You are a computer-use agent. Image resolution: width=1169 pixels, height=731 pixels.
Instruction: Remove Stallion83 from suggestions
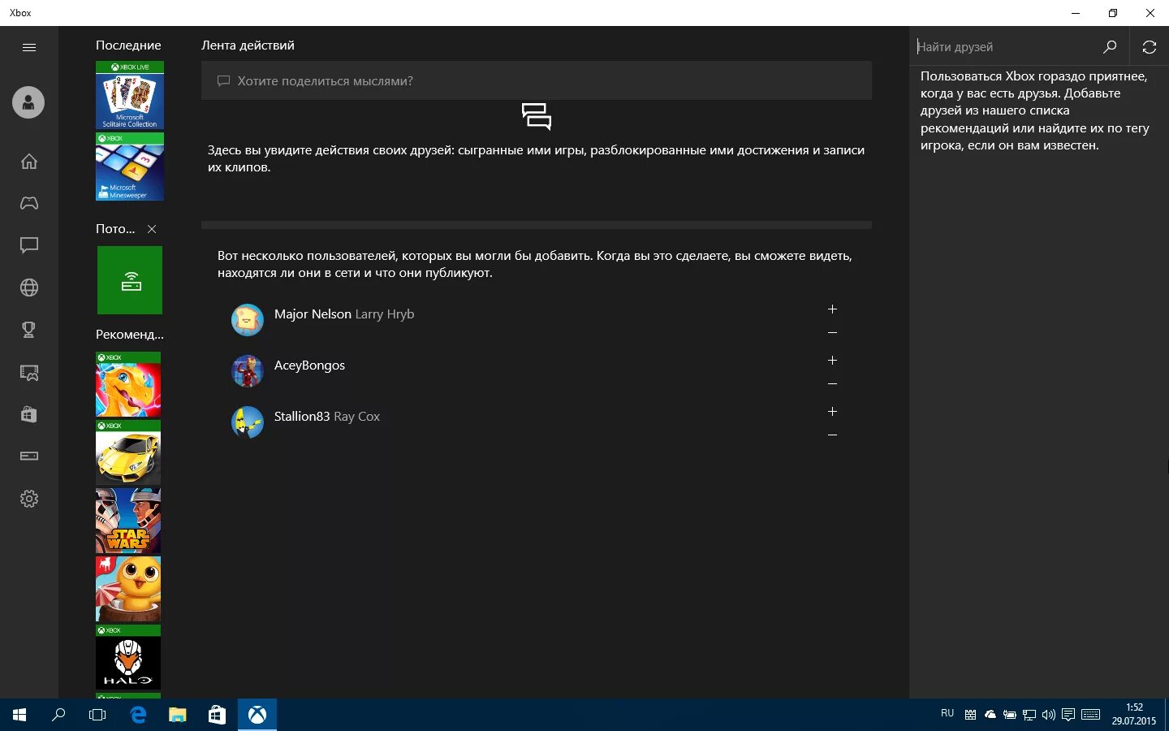pos(832,435)
